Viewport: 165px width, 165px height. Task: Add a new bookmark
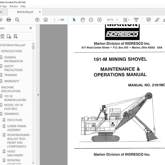coord(9,36)
